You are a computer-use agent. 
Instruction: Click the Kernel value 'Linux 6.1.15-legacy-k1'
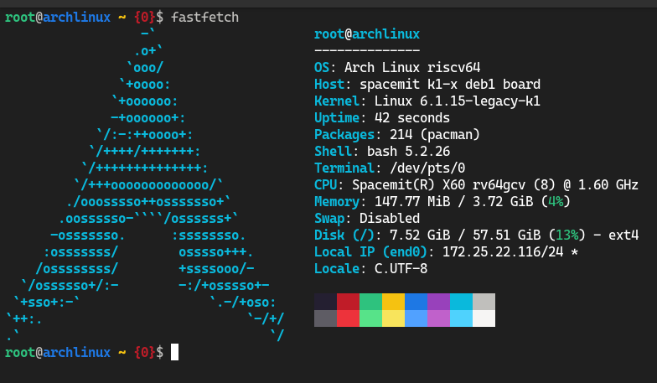pyautogui.click(x=458, y=101)
